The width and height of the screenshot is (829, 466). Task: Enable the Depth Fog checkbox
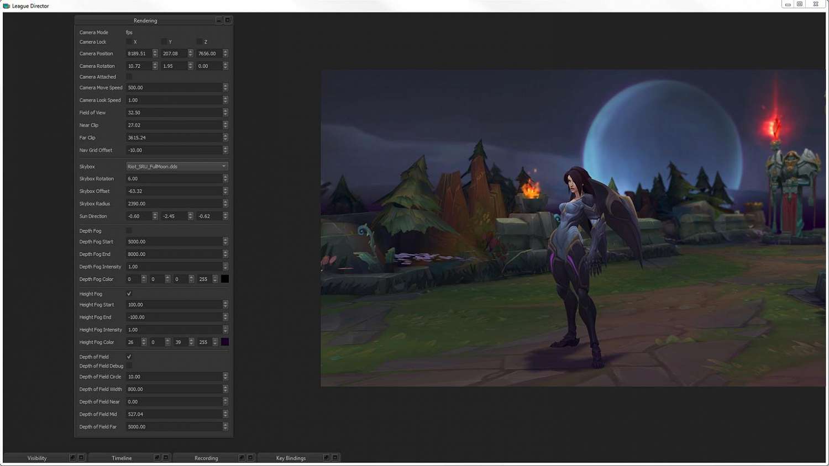click(x=129, y=231)
